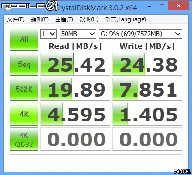Select the Seq write value 24.38
This screenshot has height=175, width=192.
pos(147,64)
